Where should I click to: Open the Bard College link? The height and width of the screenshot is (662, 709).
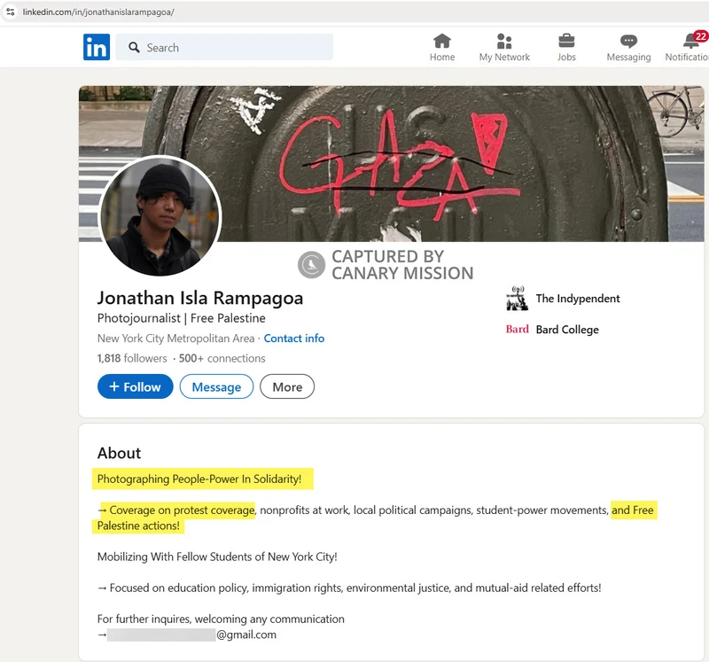click(567, 330)
